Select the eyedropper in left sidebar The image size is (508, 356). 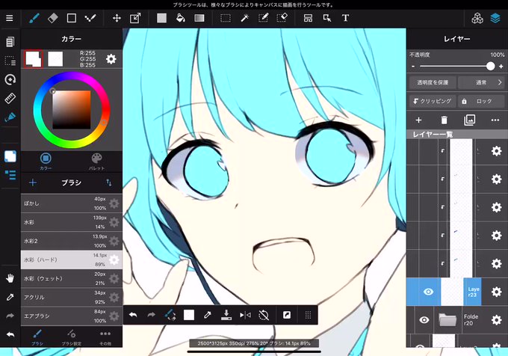tap(10, 297)
